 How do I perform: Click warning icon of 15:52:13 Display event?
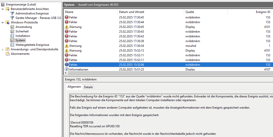point(67,51)
